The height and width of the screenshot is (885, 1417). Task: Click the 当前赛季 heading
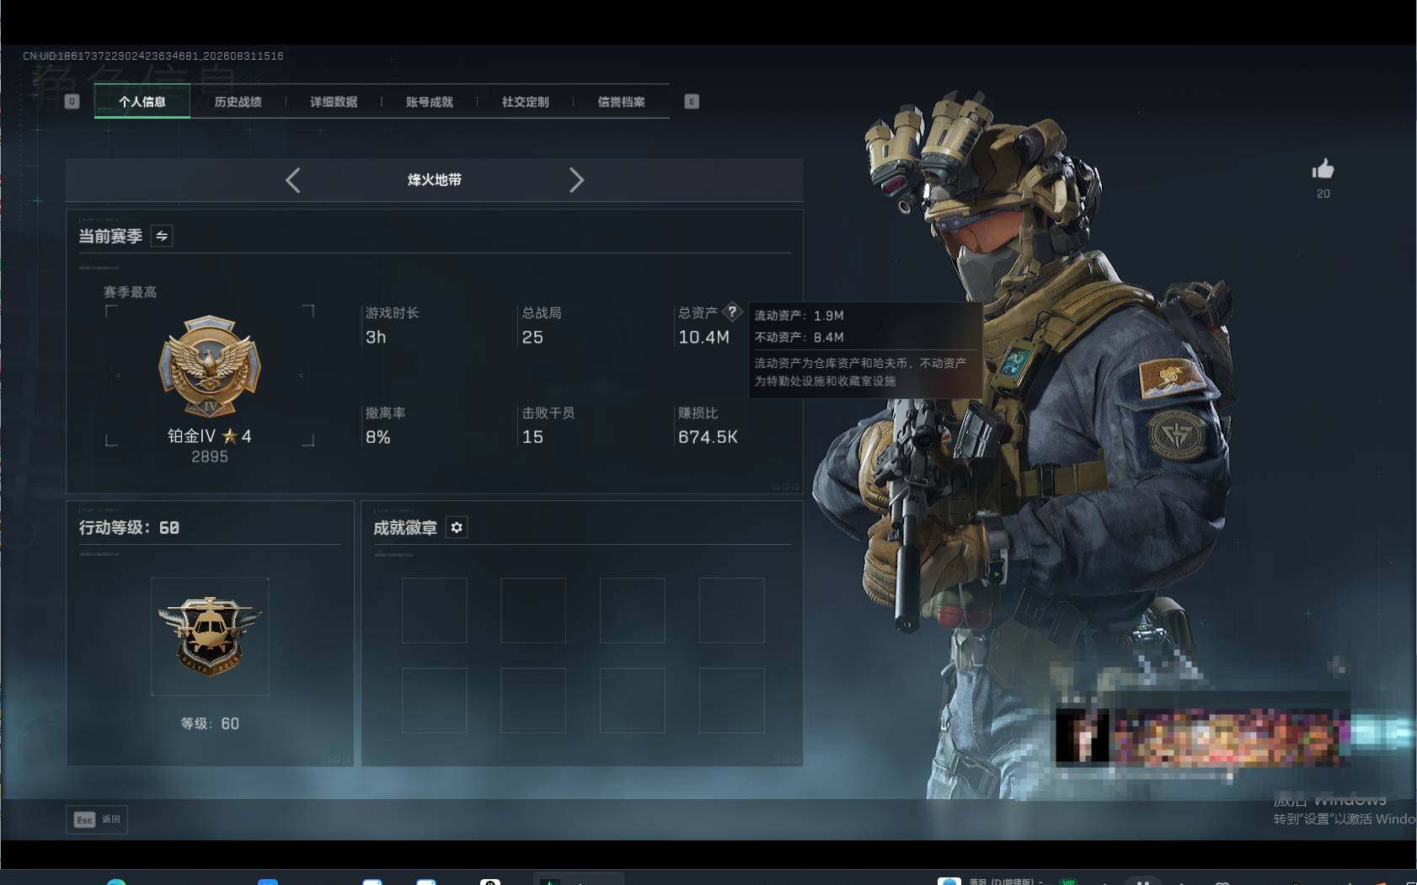click(x=110, y=237)
